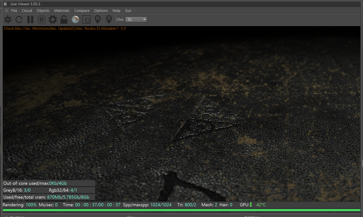Click the Live Viewer window icon in title bar
Viewport: 363px width, 217px height.
pyautogui.click(x=5, y=4)
